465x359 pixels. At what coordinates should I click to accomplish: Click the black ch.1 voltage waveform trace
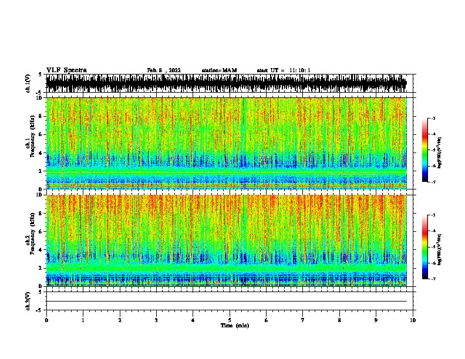[226, 83]
